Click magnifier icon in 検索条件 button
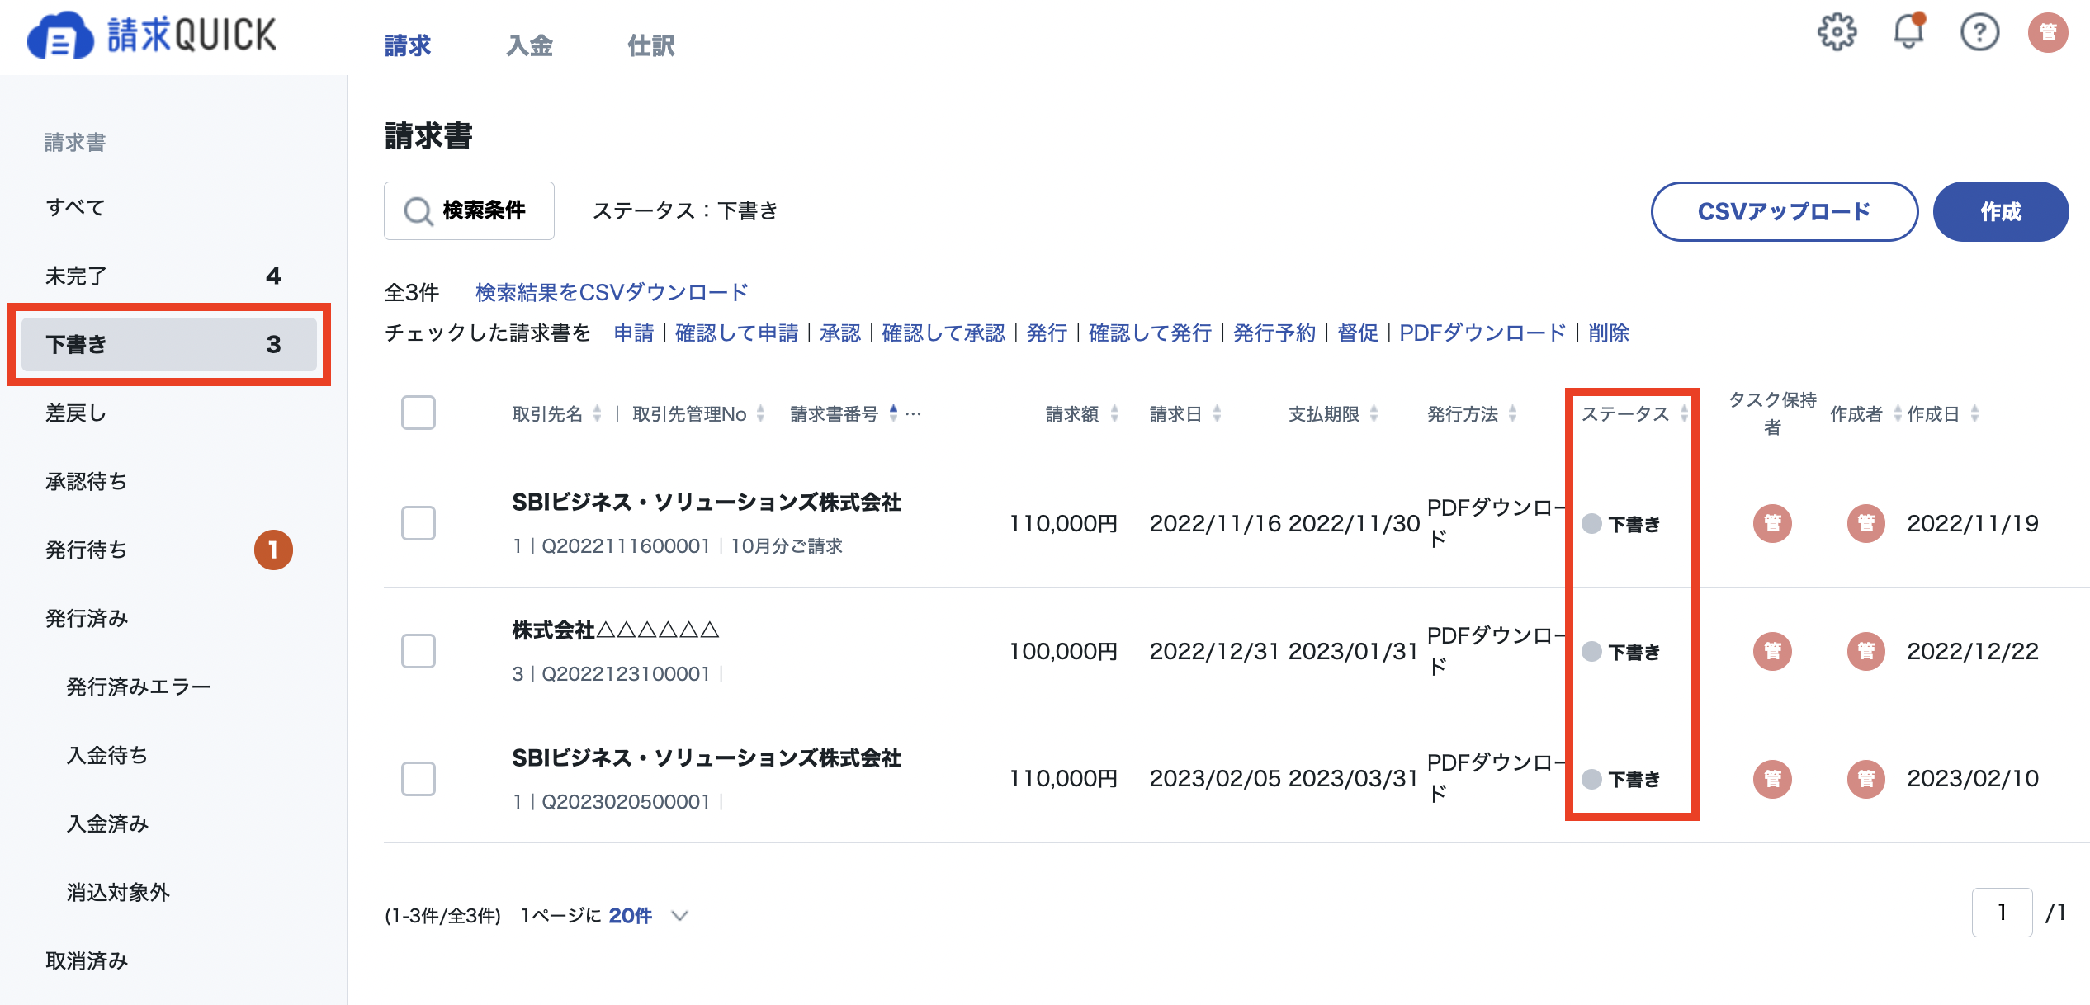The height and width of the screenshot is (1005, 2090). point(418,211)
